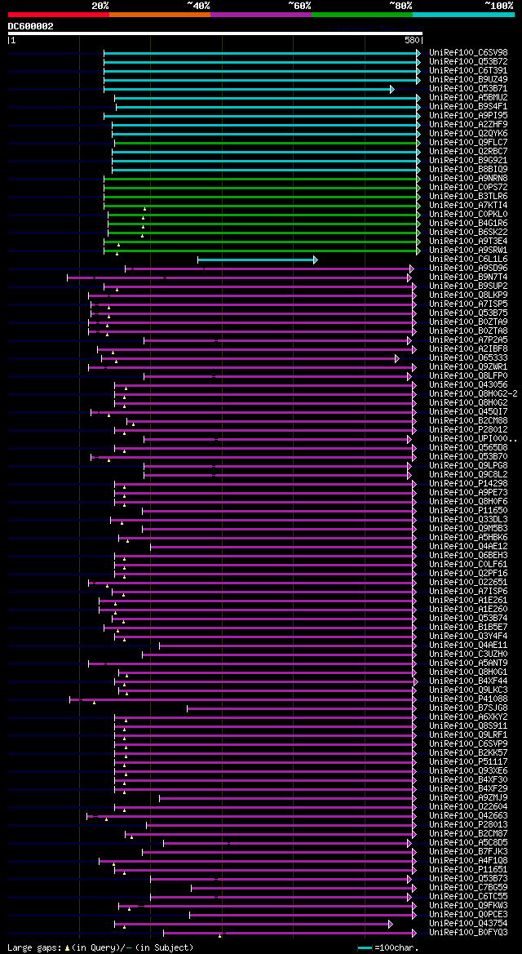Screen dimensions: 522x954
Task: Select the UniRef100_A1E261 label
Action: tap(468, 600)
